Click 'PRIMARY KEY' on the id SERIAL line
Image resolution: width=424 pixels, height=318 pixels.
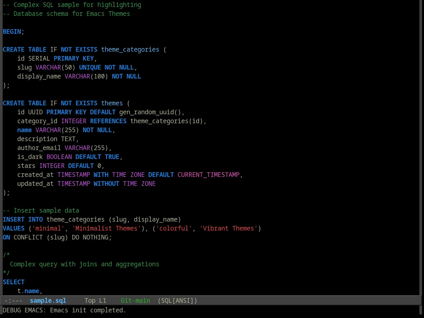point(74,58)
